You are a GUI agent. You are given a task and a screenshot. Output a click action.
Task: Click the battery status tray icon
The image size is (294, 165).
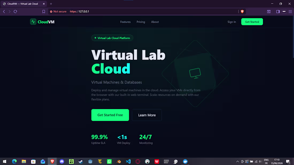coord(252,162)
